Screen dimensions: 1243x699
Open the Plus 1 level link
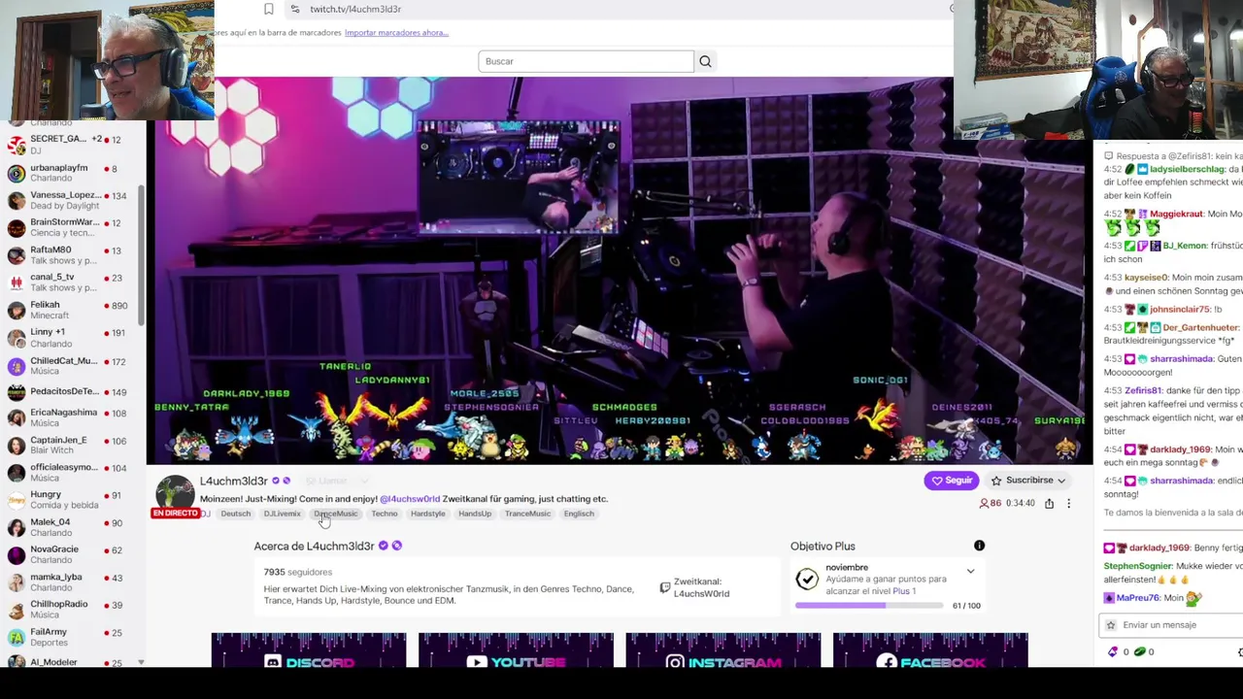point(904,591)
